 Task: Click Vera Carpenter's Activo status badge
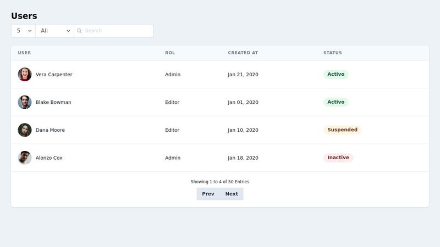335,75
